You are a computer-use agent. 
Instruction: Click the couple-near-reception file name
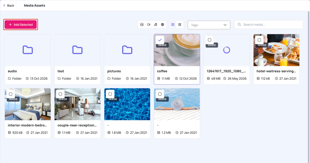tap(77, 125)
